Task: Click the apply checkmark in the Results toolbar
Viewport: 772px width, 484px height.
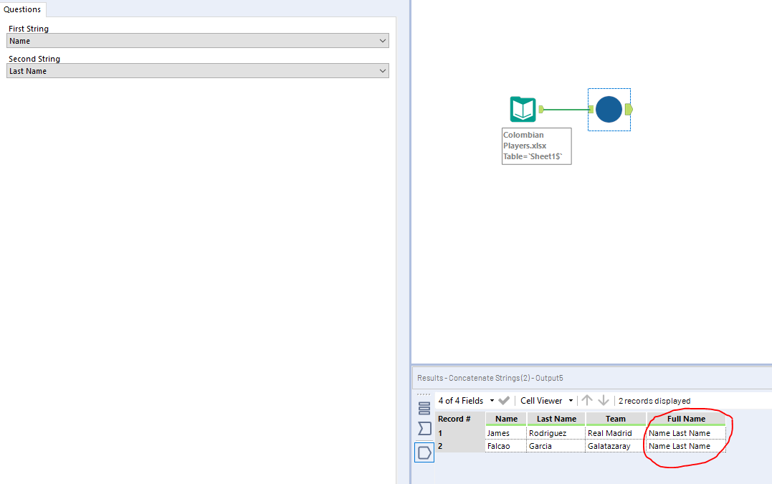Action: (504, 400)
